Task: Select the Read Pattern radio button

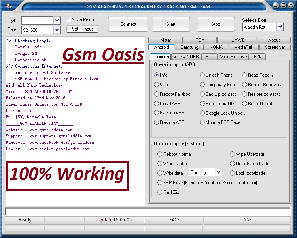Action: click(244, 75)
